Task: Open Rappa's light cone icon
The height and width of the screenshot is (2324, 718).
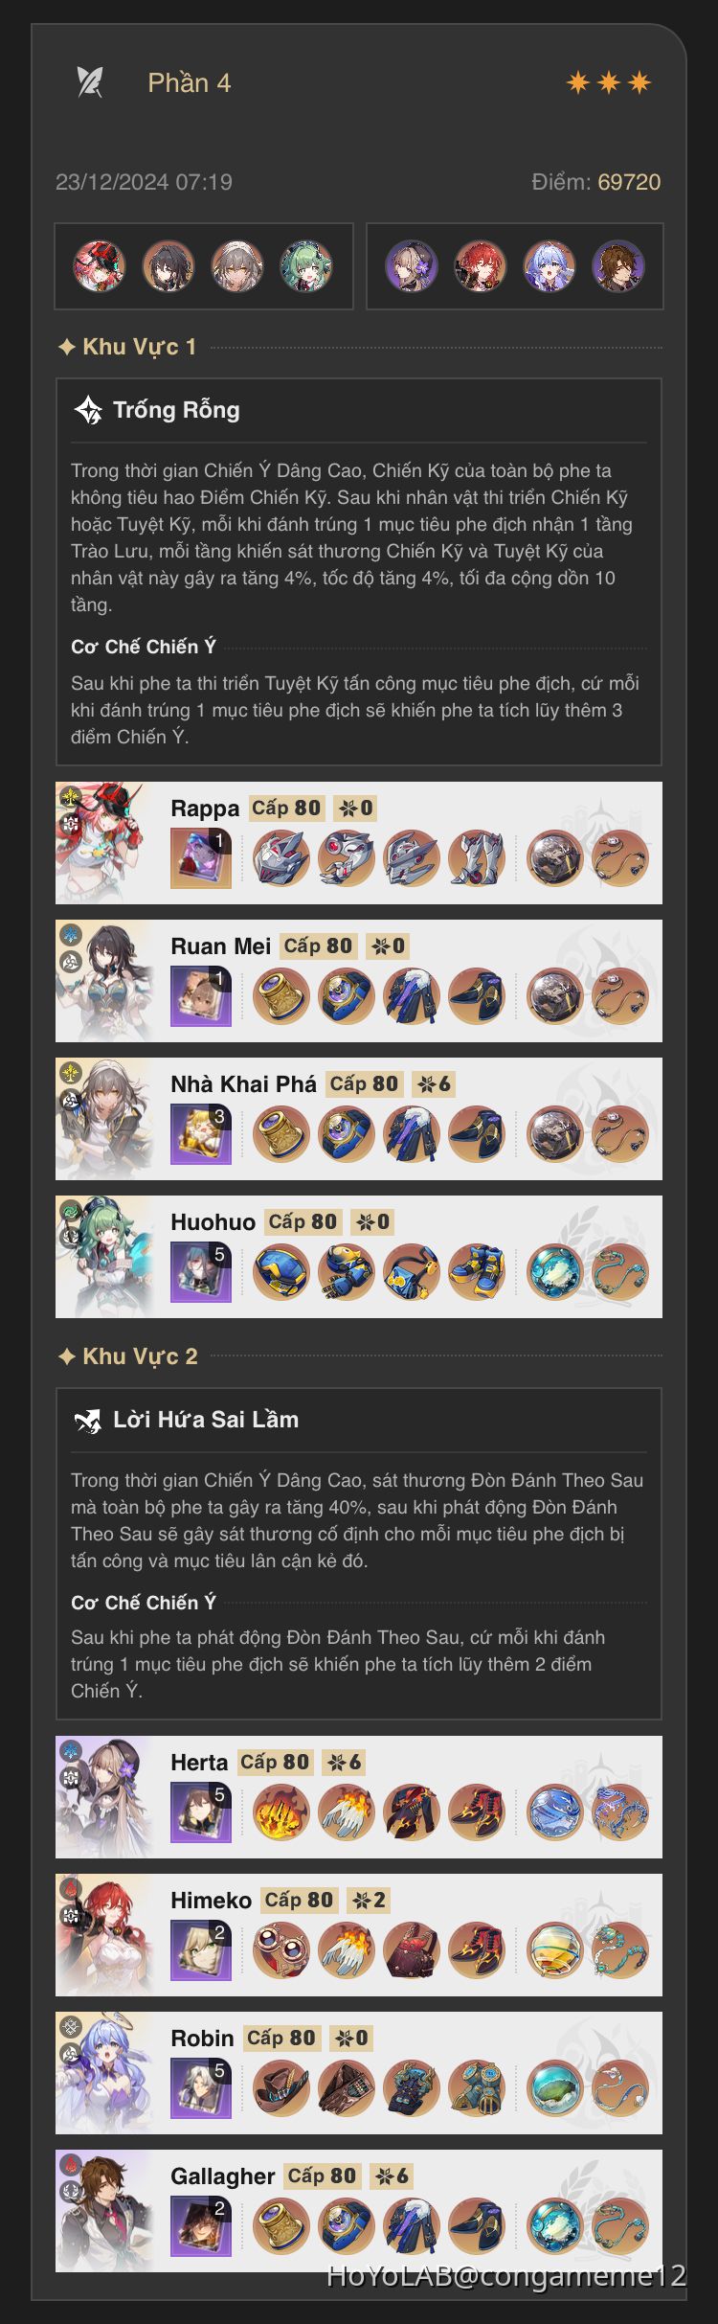Action: [201, 858]
